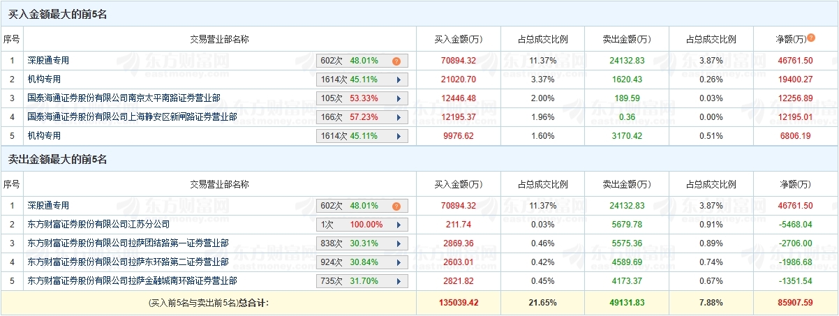The image size is (839, 316).
Task: Open 东方财富证券 拉萨金融城南环路证券营业部 link
Action: (133, 281)
